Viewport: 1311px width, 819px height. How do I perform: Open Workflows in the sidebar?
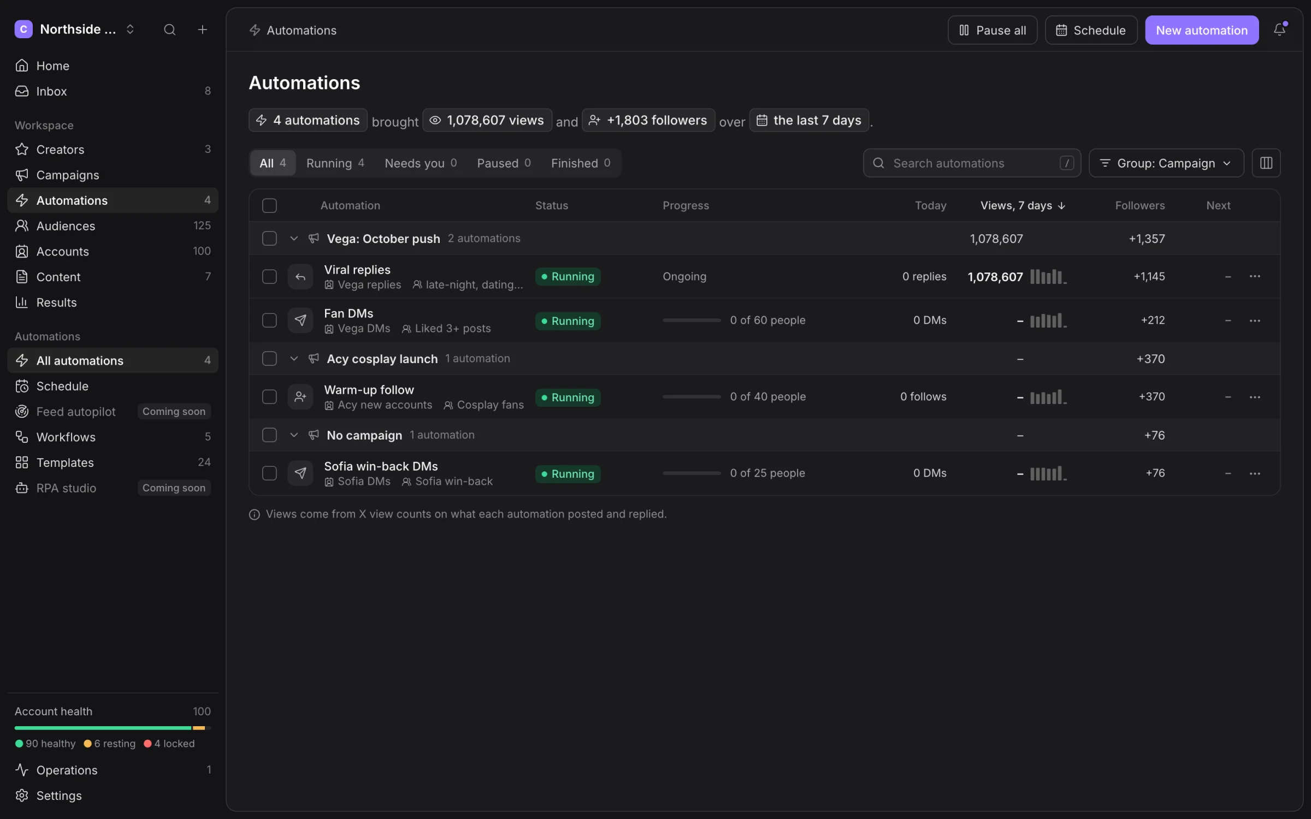click(x=113, y=437)
